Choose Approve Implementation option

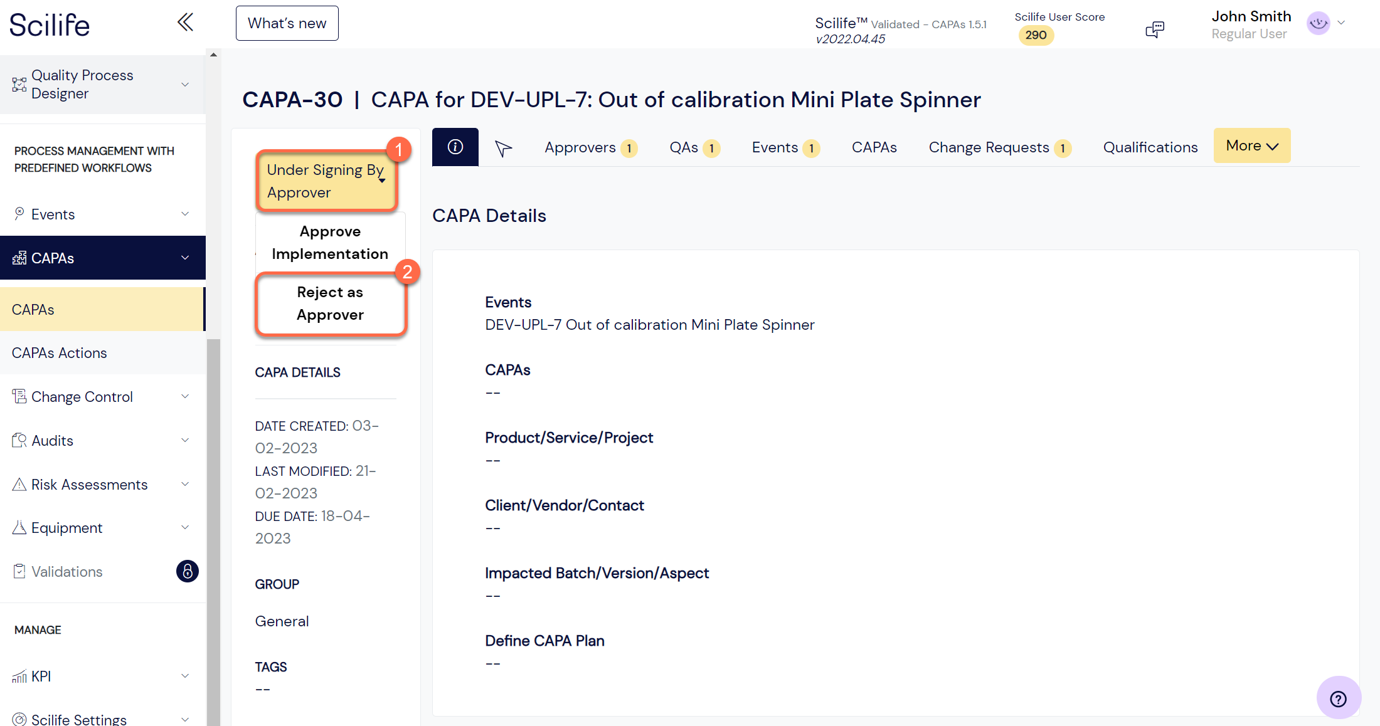pyautogui.click(x=330, y=243)
